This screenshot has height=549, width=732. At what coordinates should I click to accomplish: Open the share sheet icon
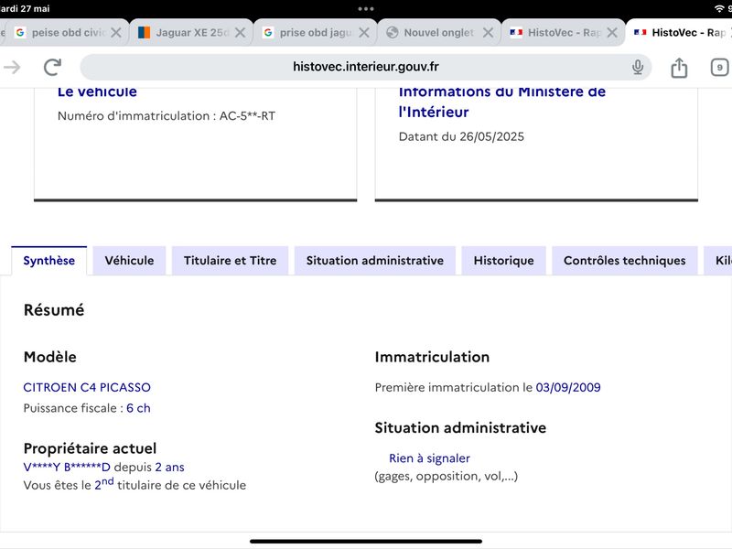(679, 68)
